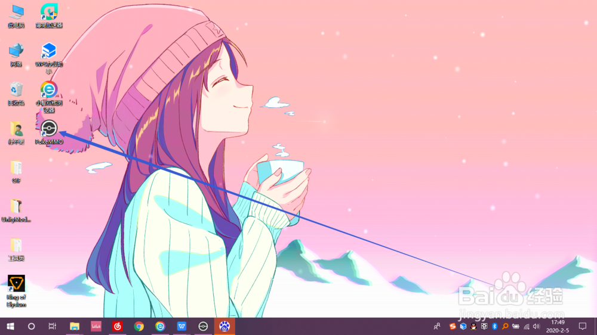Open Wi-Fi network flyout in tray
Image resolution: width=597 pixels, height=335 pixels.
(x=527, y=326)
